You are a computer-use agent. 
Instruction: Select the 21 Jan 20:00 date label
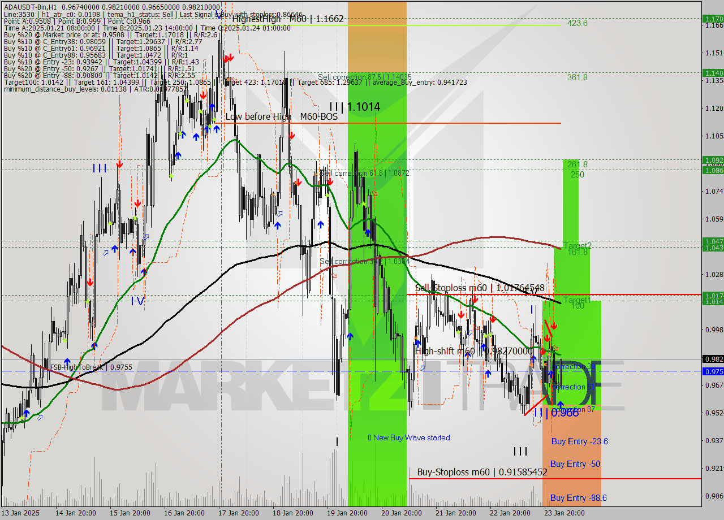(x=457, y=513)
